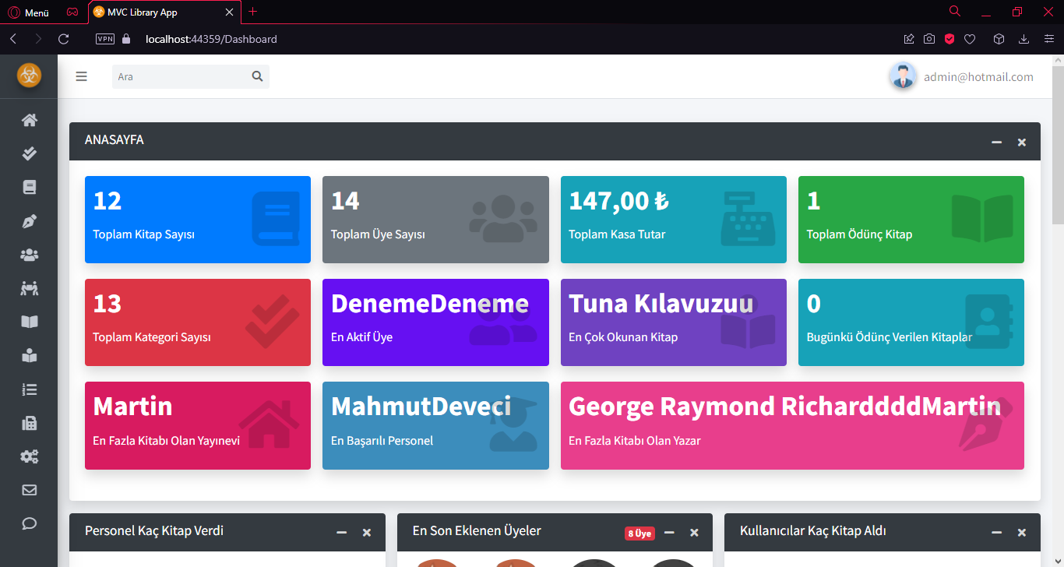Open the envelope mail icon in sidebar

[29, 490]
